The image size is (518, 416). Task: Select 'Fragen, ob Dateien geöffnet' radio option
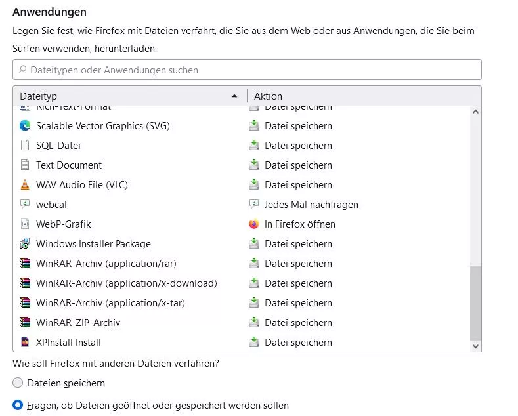tap(18, 406)
